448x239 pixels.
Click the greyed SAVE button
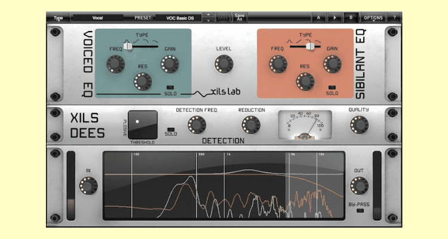pos(223,18)
